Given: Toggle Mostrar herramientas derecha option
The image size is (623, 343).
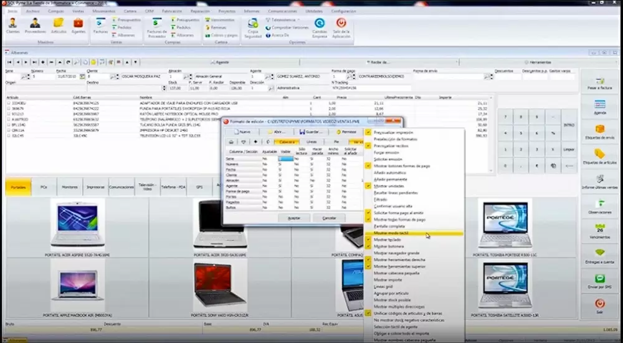Looking at the screenshot, I should pos(399,260).
